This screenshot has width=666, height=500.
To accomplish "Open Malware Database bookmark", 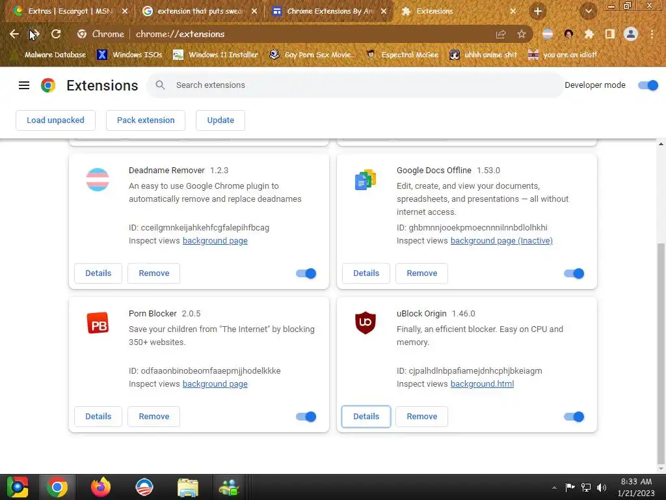I will 49,55.
